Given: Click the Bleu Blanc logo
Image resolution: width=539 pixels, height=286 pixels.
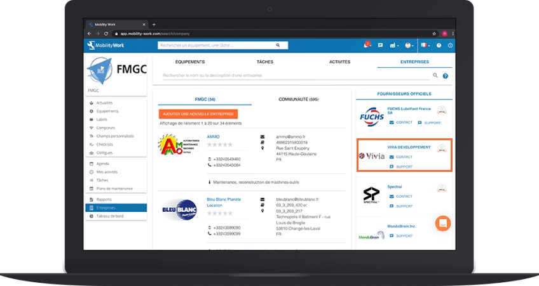Looking at the screenshot, I should coord(179,209).
